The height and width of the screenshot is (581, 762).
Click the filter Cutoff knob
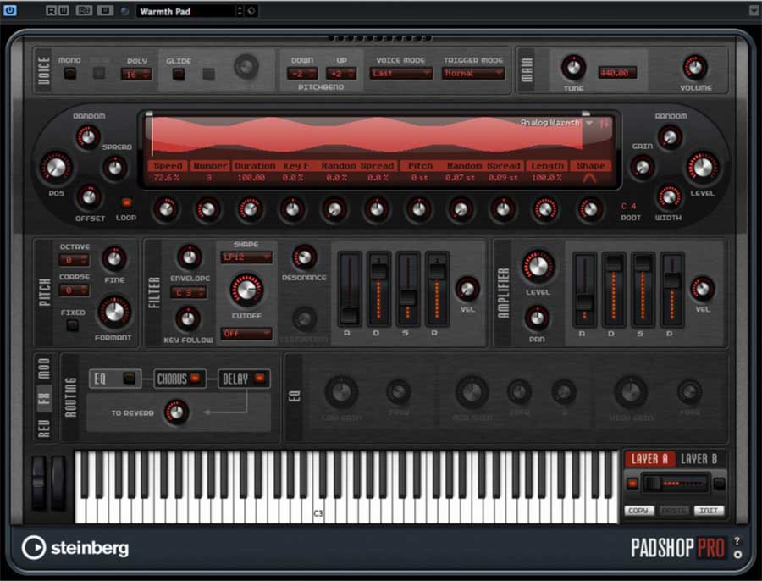246,290
